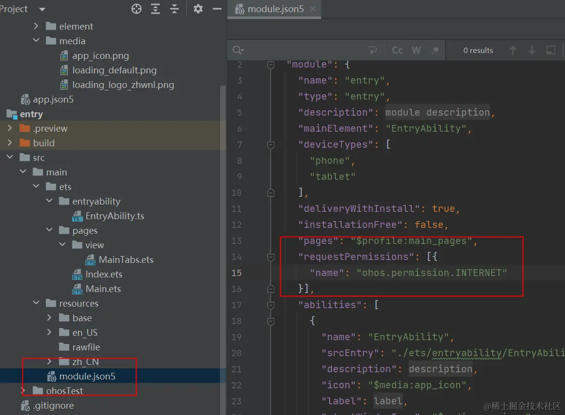Expand the build folder

pos(10,143)
